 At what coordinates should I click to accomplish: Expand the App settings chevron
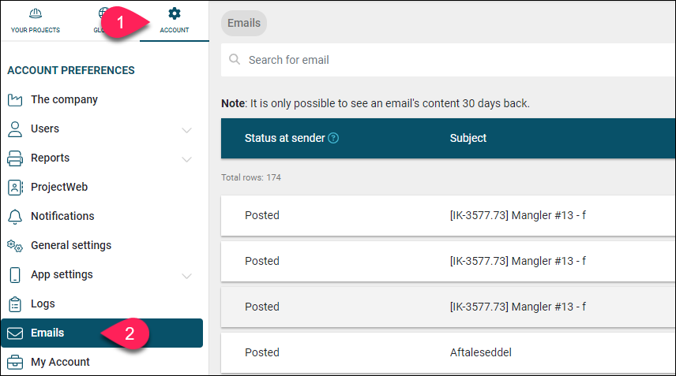click(186, 276)
